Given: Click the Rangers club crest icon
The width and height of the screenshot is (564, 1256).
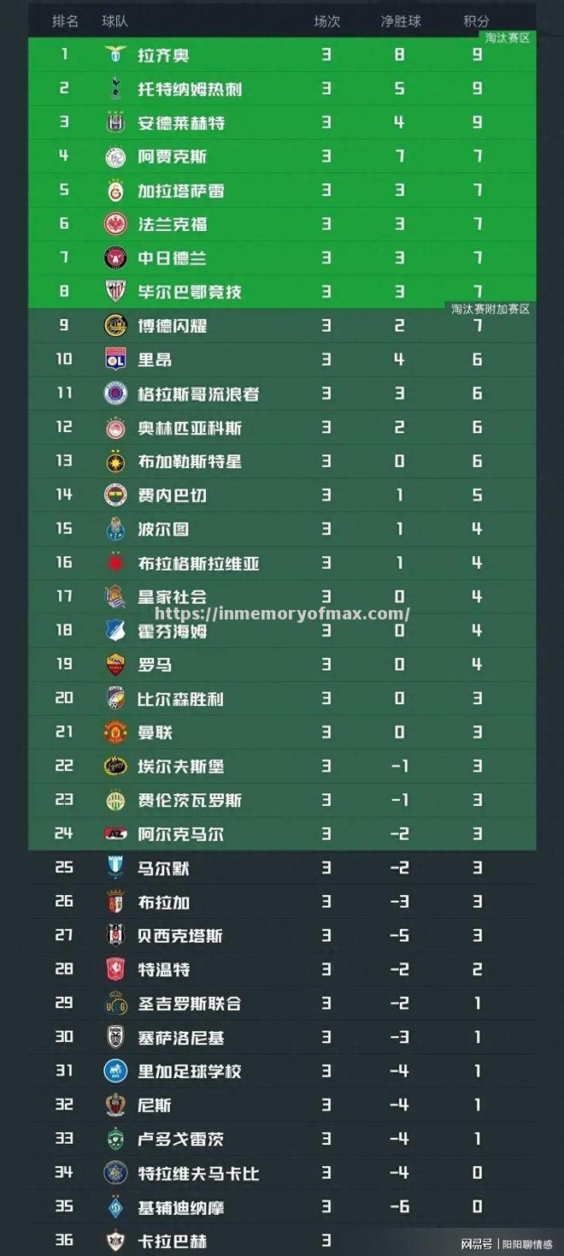Looking at the screenshot, I should point(115,394).
